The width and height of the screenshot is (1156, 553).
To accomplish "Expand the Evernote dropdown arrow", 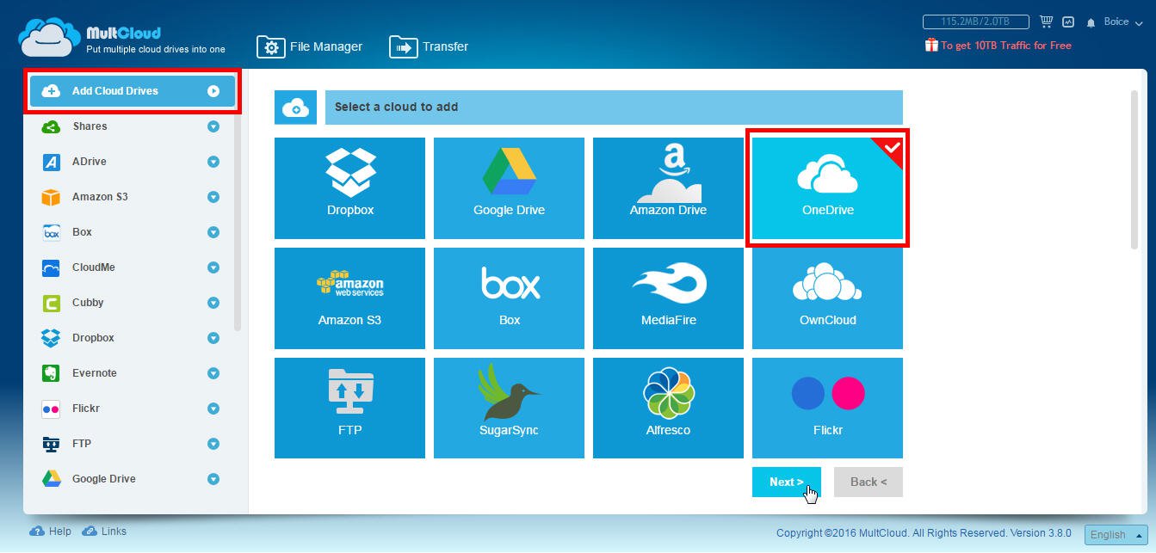I will [213, 373].
